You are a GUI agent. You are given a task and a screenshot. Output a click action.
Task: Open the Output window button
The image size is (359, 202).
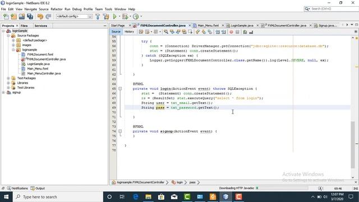pyautogui.click(x=38, y=189)
